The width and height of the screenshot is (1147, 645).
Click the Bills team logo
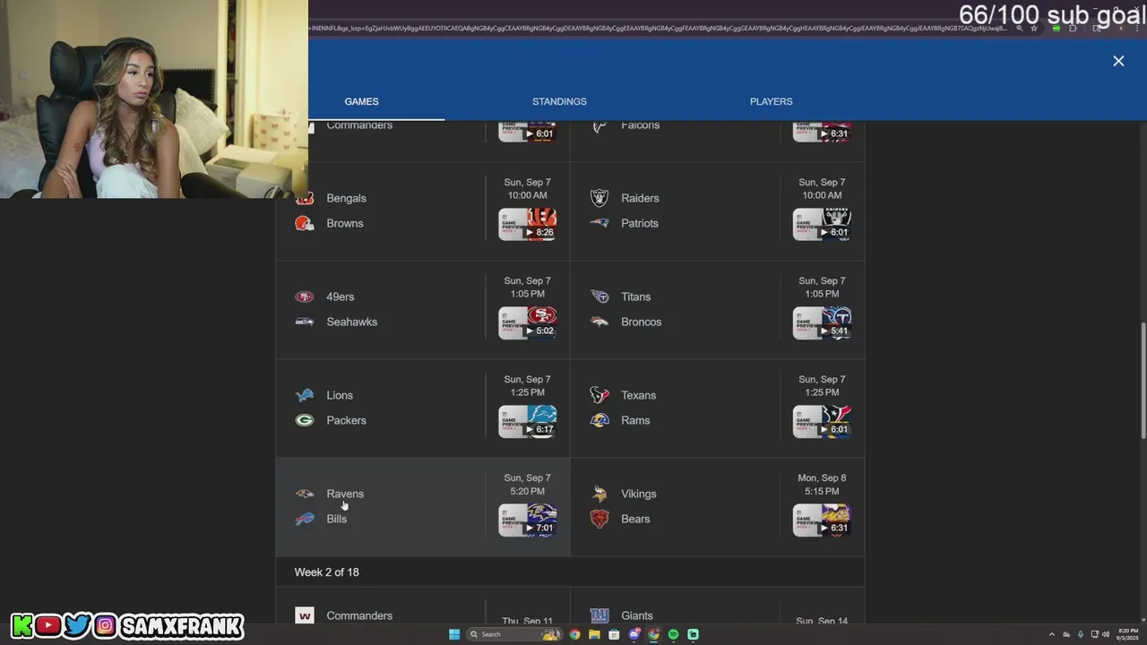click(305, 519)
